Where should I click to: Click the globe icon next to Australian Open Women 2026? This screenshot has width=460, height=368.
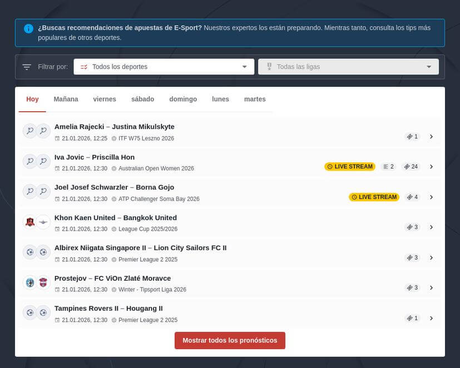click(113, 168)
